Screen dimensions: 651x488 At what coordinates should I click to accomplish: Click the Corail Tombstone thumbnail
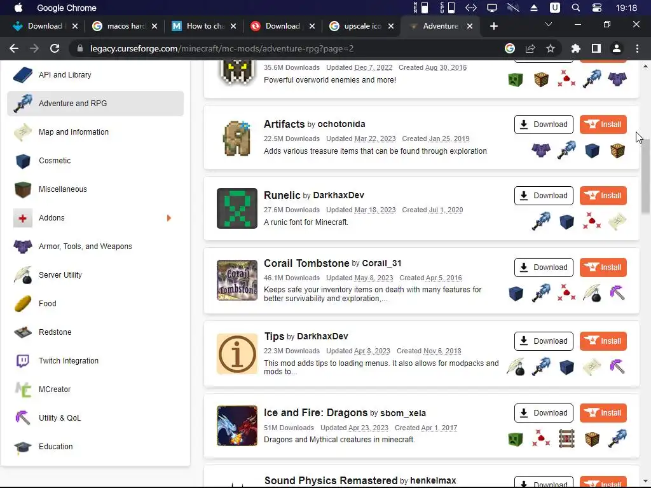pyautogui.click(x=237, y=280)
